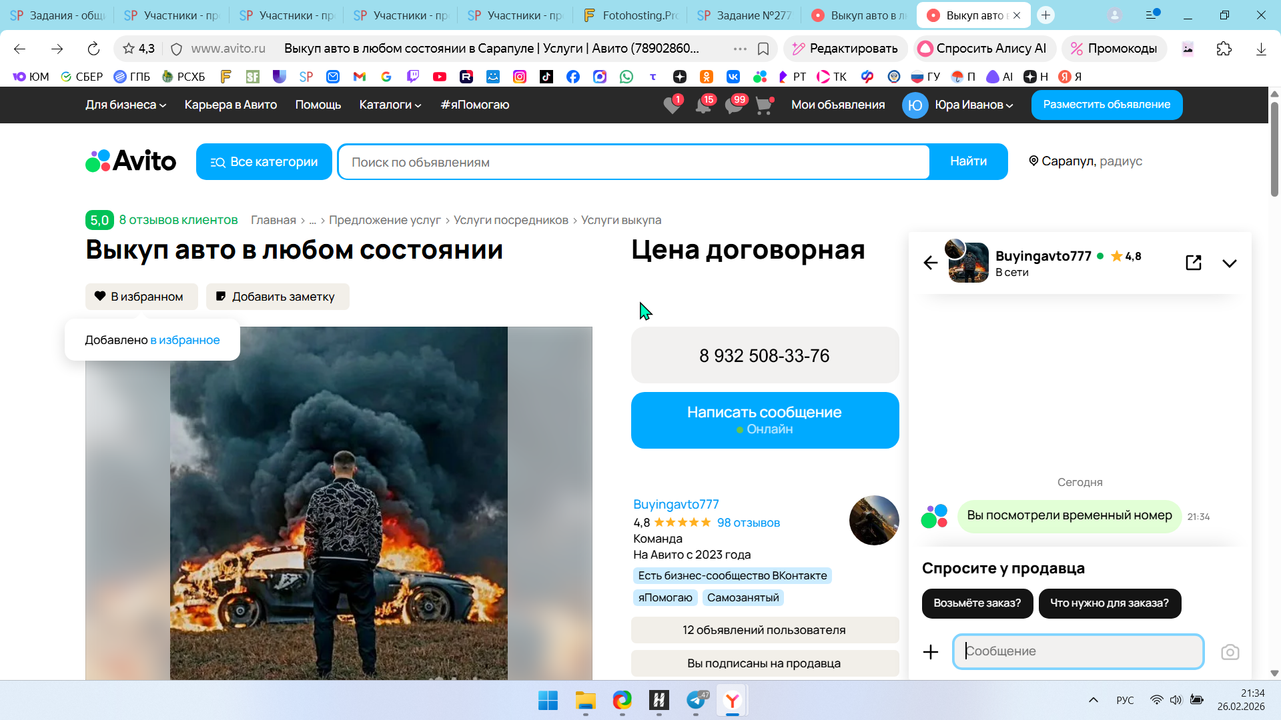Screen dimensions: 1281x720
Task: Click back arrow in chat panel
Action: coord(931,263)
